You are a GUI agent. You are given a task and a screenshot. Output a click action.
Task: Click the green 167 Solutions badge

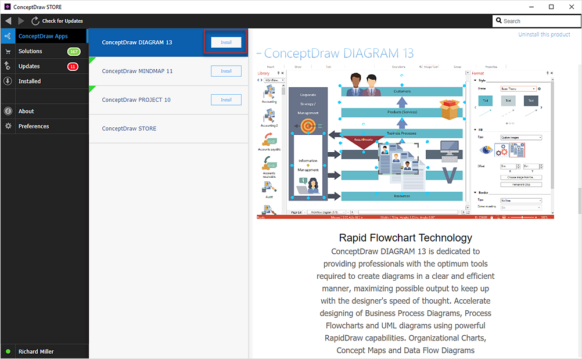coord(74,51)
